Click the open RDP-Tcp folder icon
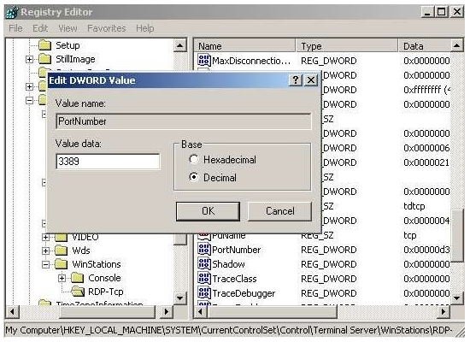This screenshot has height=342, width=470. click(78, 292)
